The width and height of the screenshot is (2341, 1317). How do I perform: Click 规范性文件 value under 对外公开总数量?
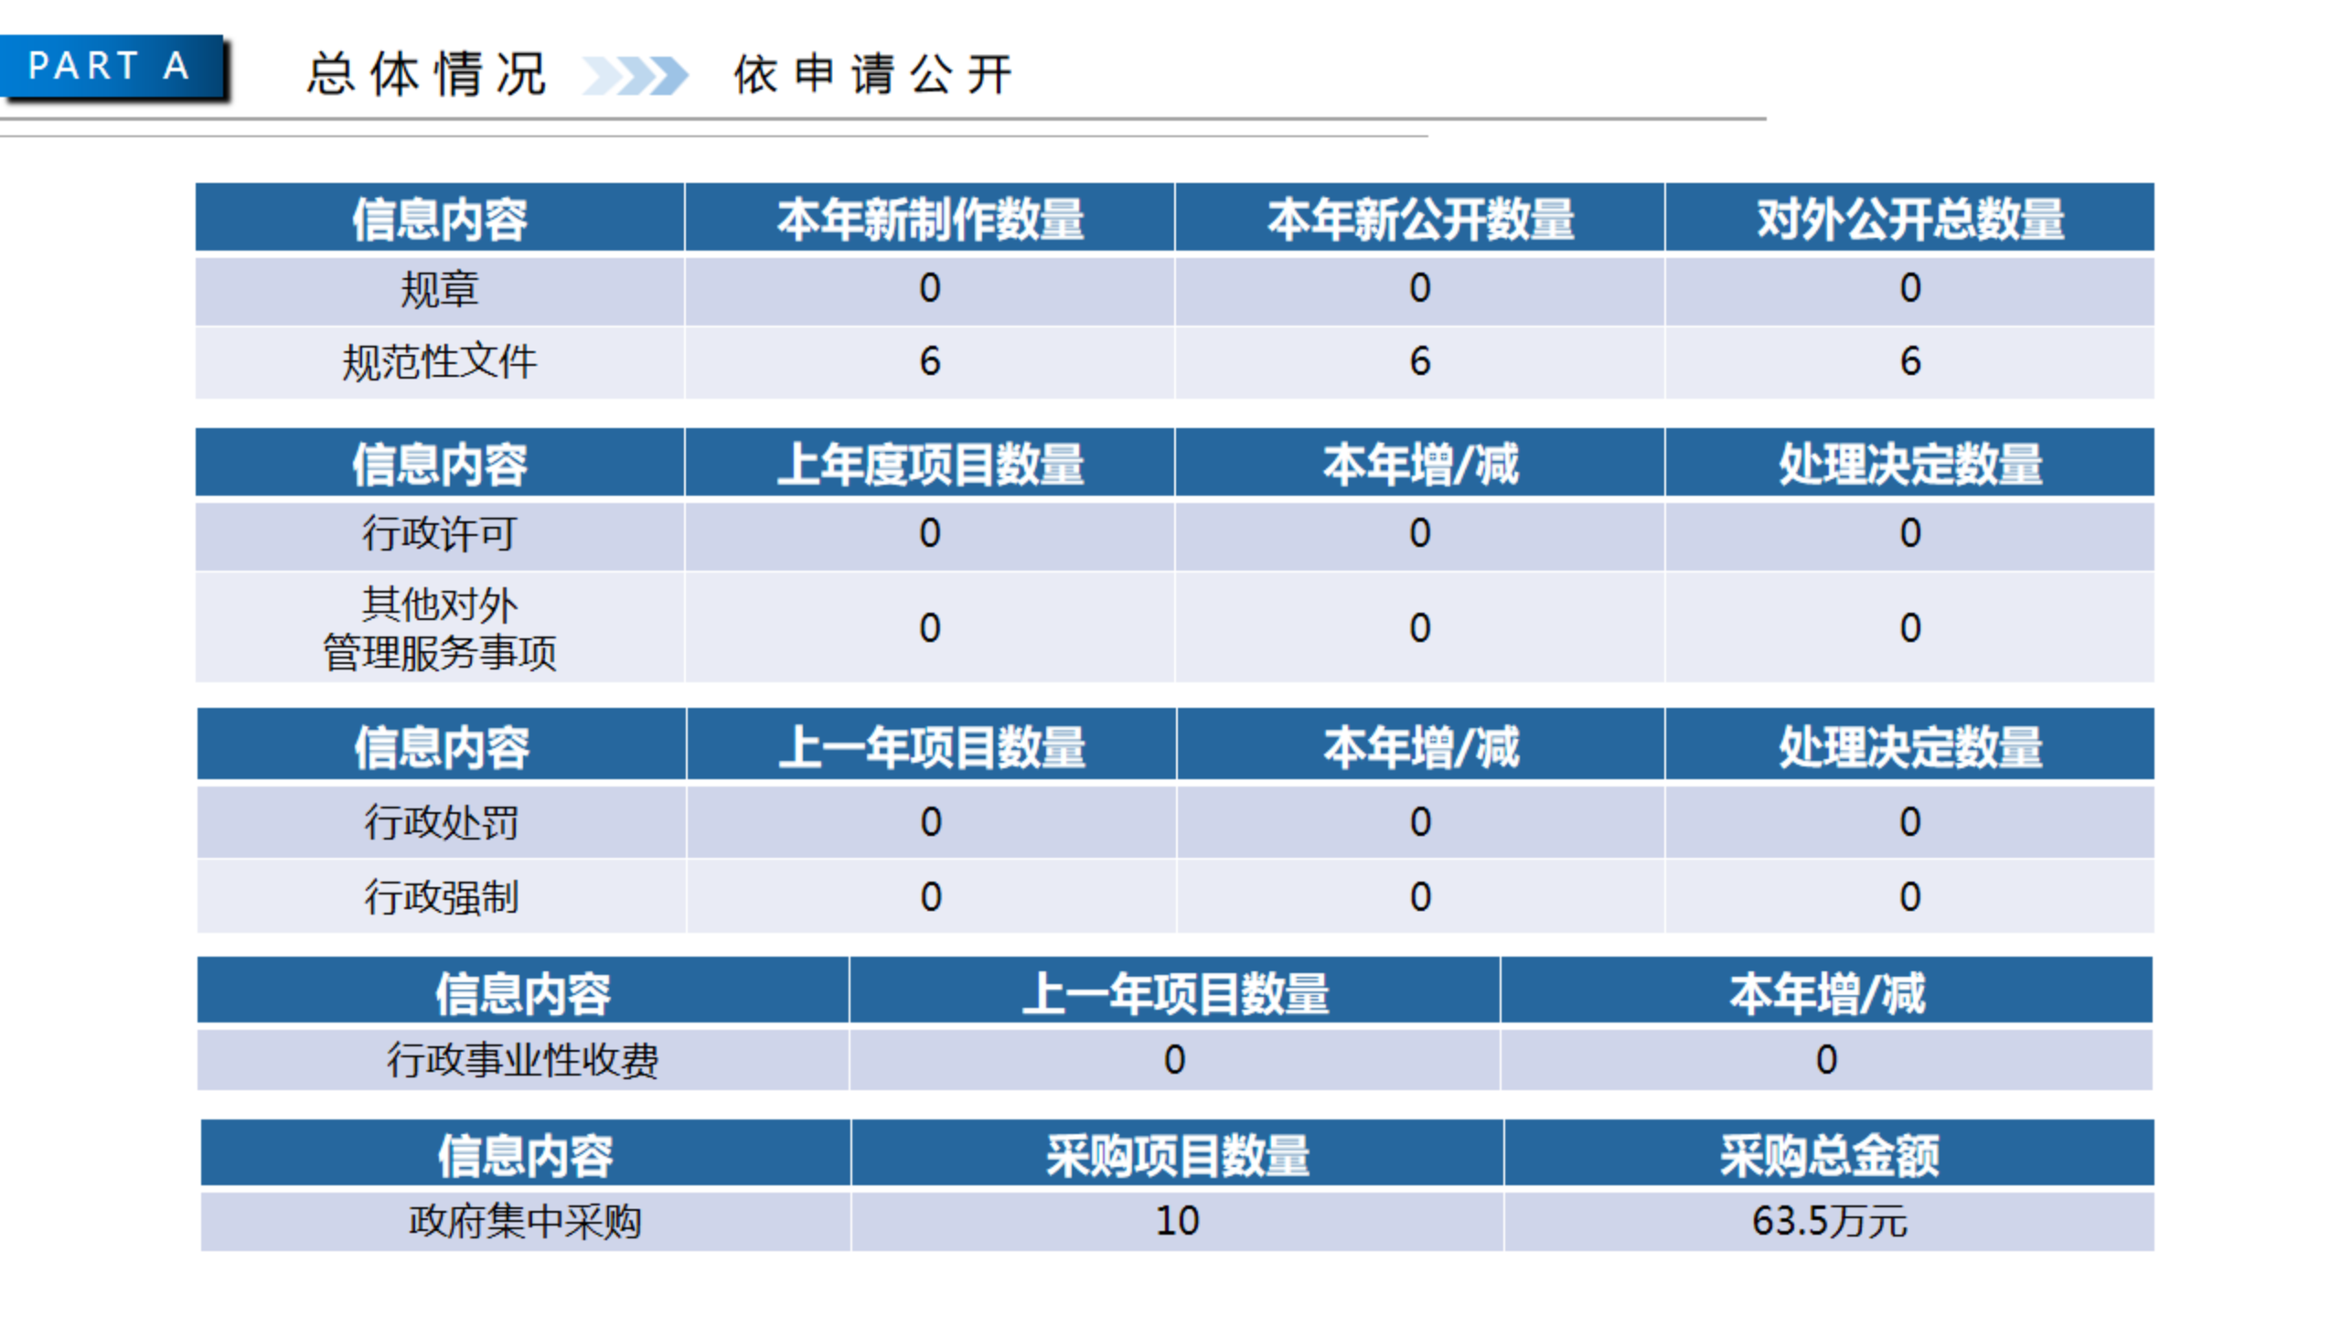tap(1909, 361)
